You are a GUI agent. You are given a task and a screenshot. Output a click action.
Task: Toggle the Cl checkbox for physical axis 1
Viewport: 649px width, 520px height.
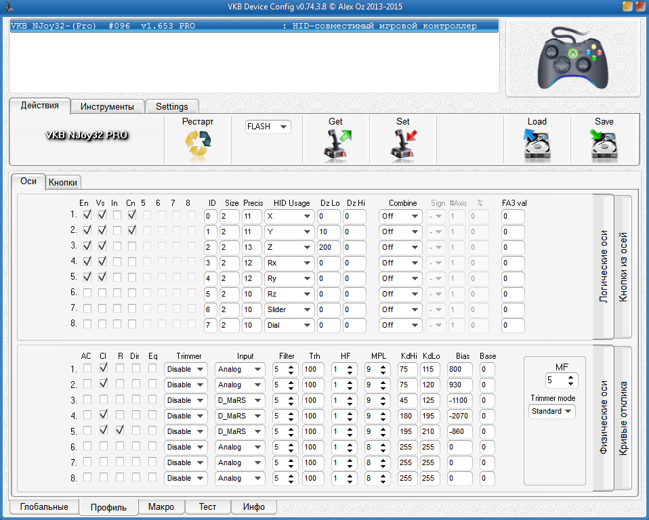click(104, 368)
